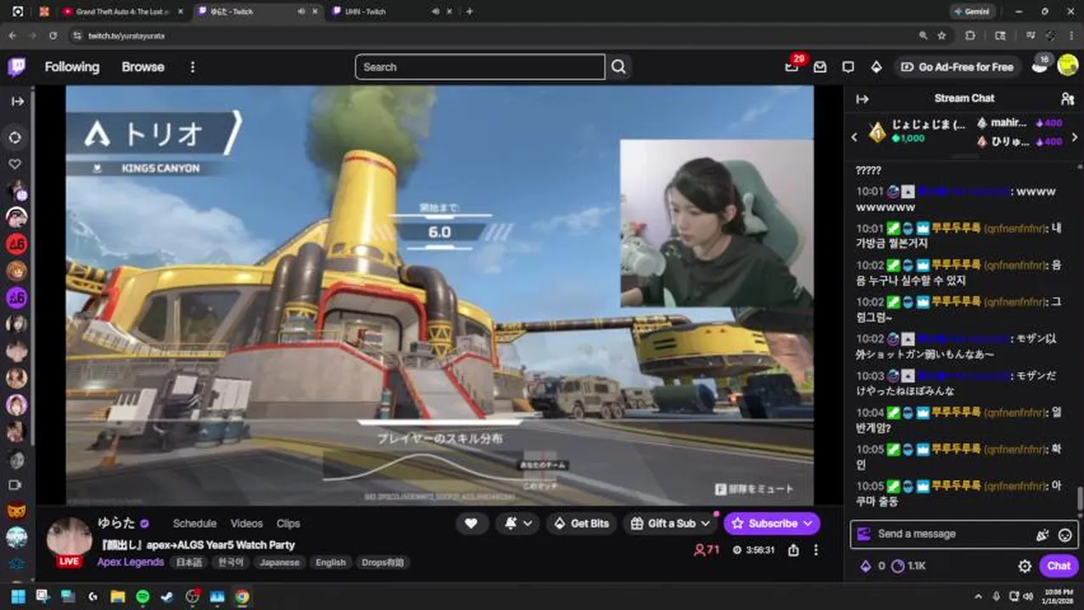
Task: Open the Subscribe dropdown
Action: [772, 524]
